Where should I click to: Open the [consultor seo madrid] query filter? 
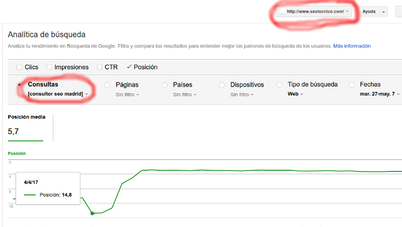point(58,94)
